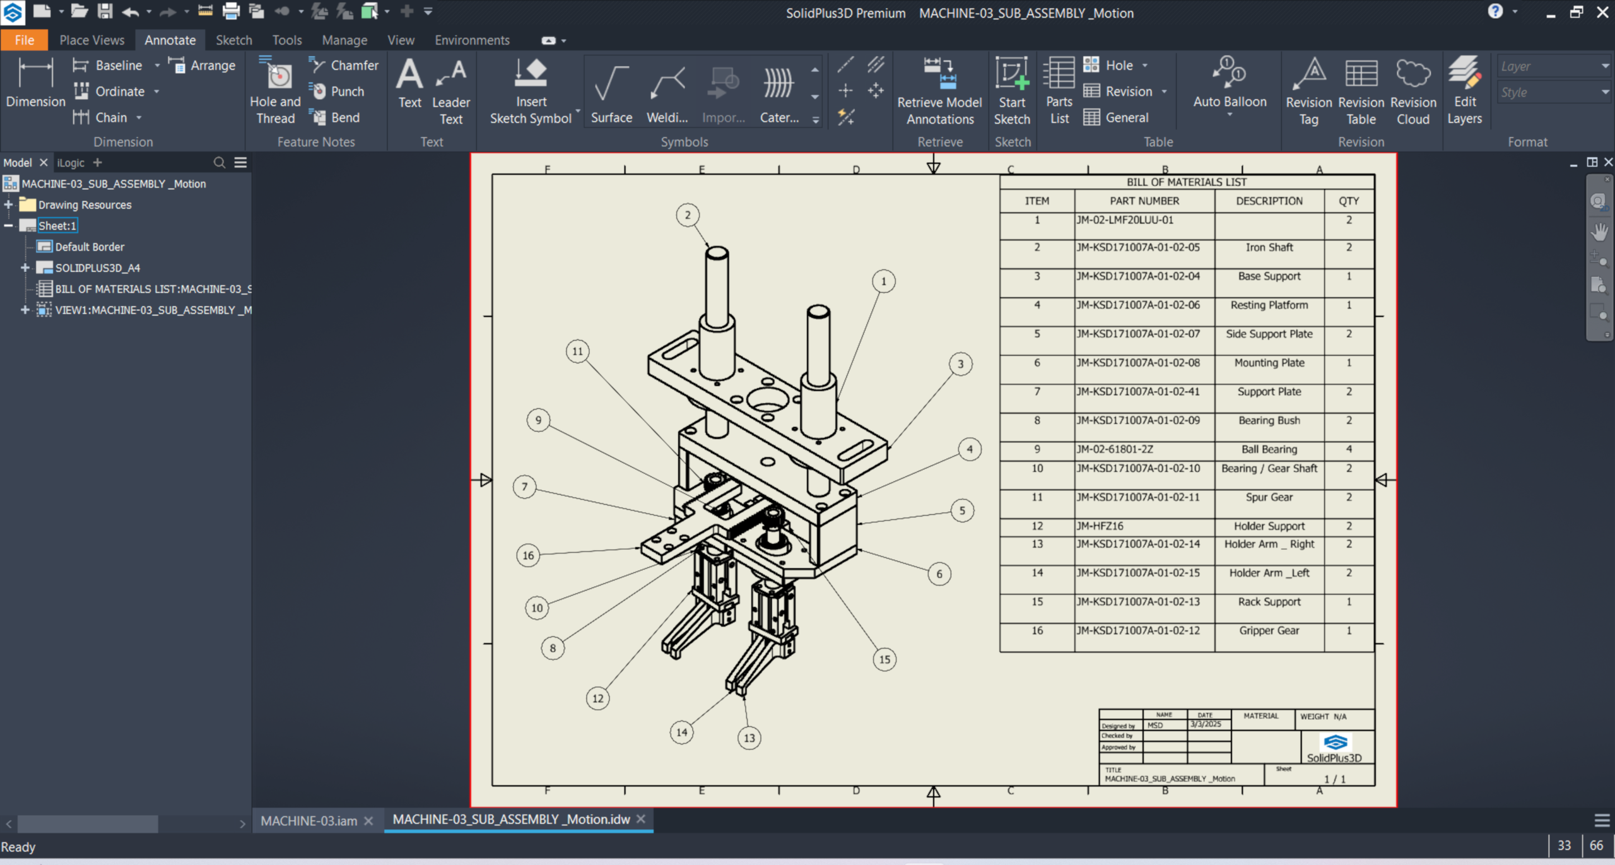Expand the Drawing Resources folder
The width and height of the screenshot is (1615, 865).
pos(8,204)
